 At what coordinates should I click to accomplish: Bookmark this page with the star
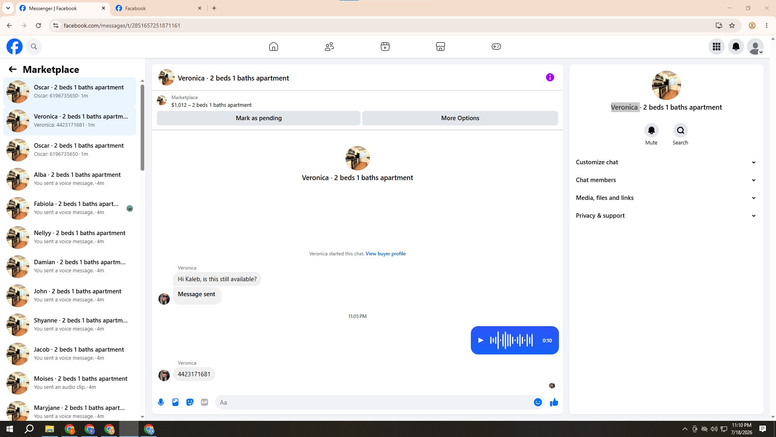tap(732, 25)
